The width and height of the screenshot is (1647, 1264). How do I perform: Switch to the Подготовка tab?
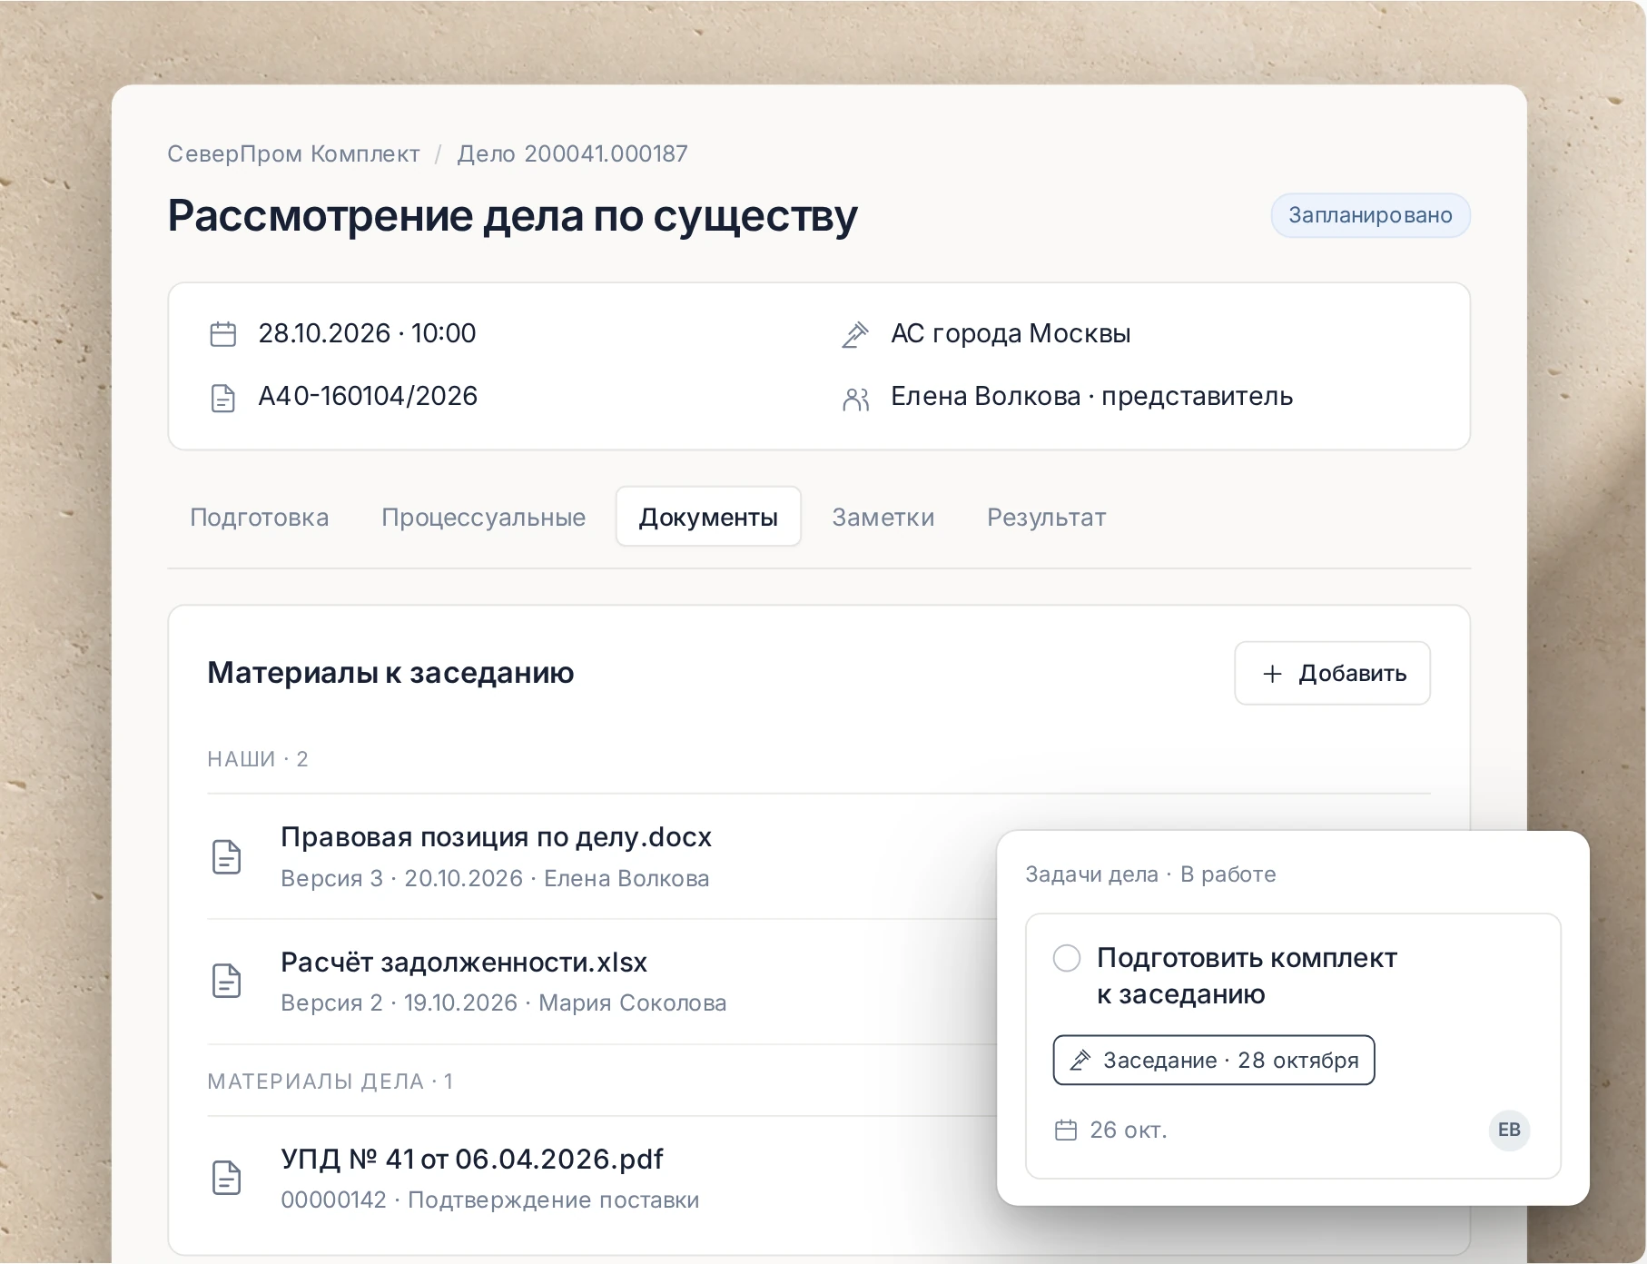260,517
